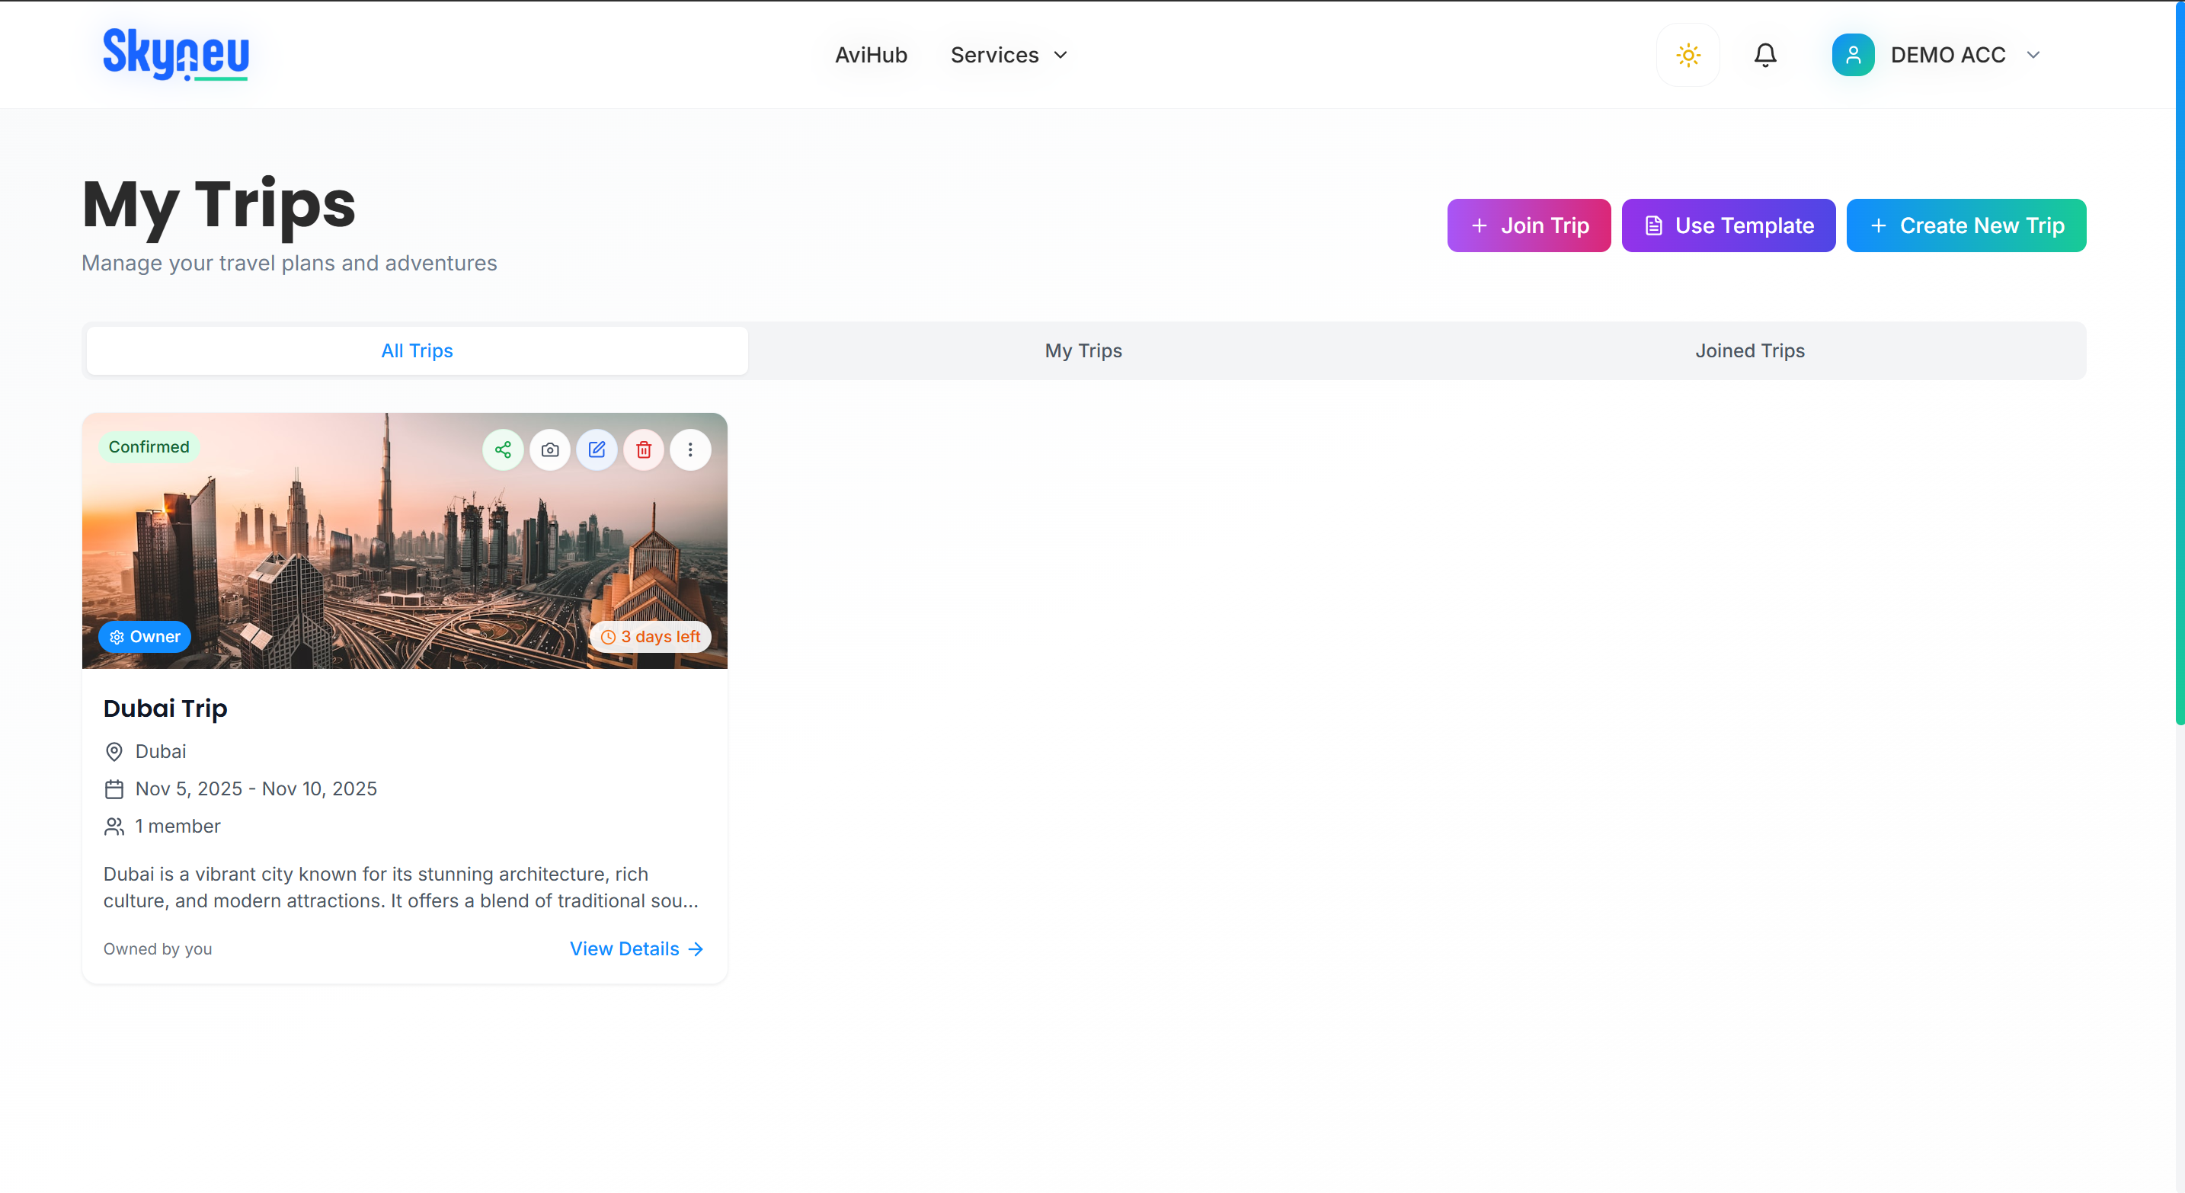Open the three-dot menu on the trip card
This screenshot has width=2185, height=1193.
(689, 449)
